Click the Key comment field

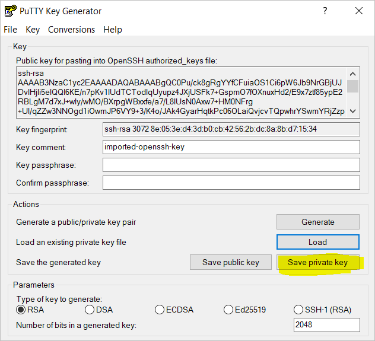click(x=231, y=147)
